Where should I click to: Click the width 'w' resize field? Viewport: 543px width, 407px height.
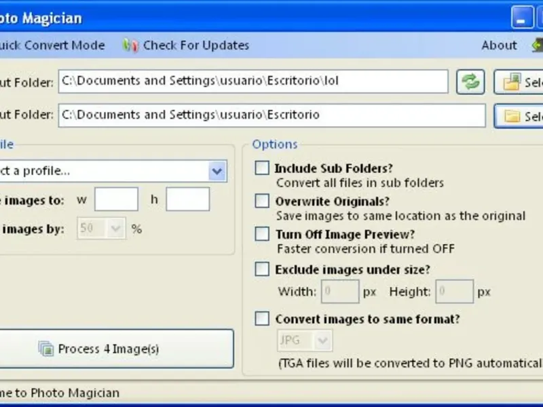(x=116, y=199)
